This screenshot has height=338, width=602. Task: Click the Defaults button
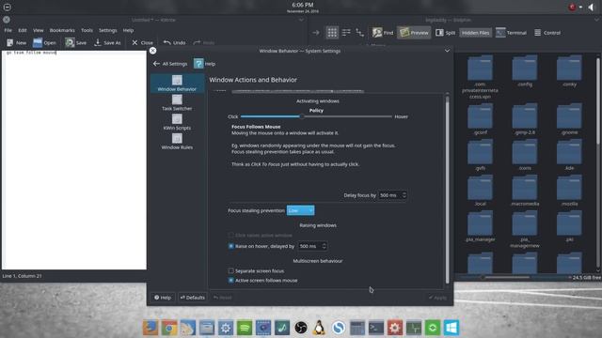[x=192, y=298]
